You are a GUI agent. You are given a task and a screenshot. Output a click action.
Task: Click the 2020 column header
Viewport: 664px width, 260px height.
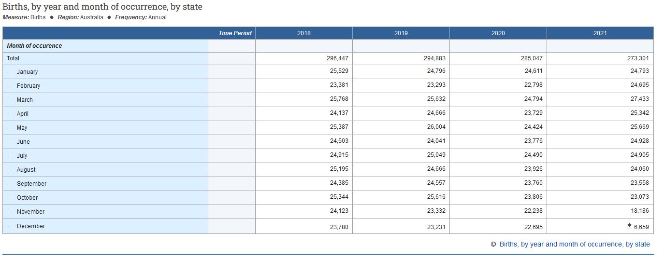498,33
